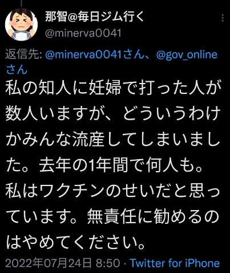The image size is (230, 273).
Task: Click the gray @minerva0041 handle under name
Action: tap(83, 33)
